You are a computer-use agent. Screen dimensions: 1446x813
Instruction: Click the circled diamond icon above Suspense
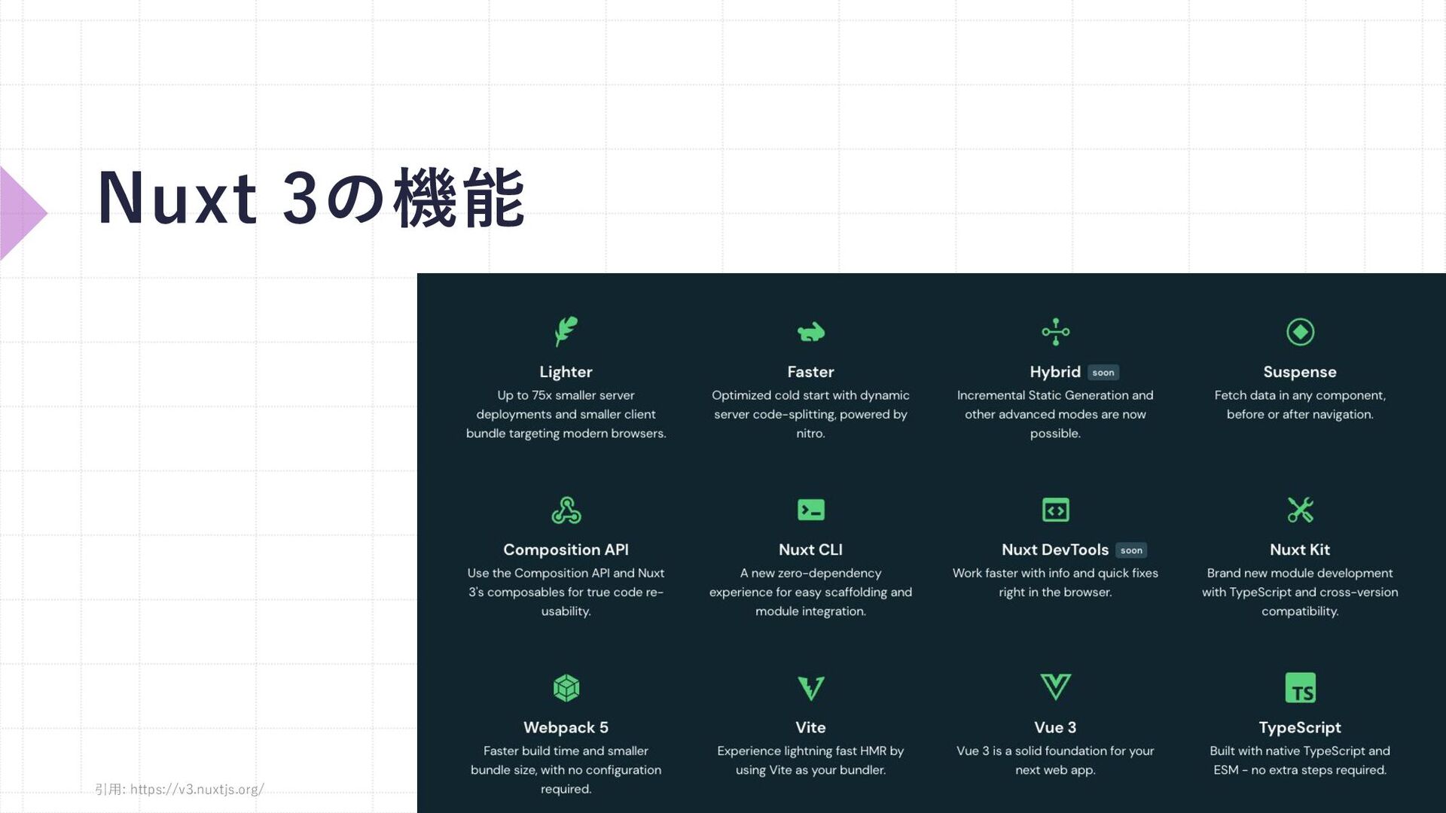(x=1300, y=332)
